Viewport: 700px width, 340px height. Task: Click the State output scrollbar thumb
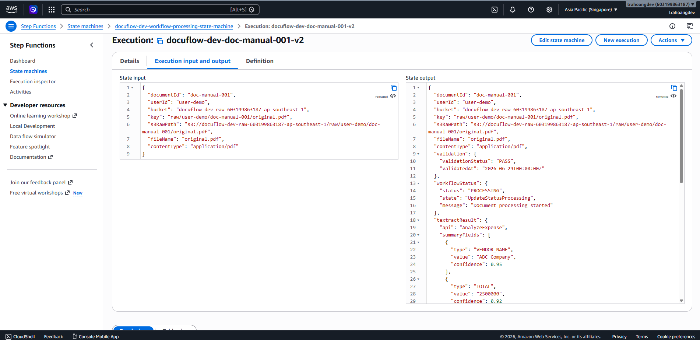[x=681, y=136]
